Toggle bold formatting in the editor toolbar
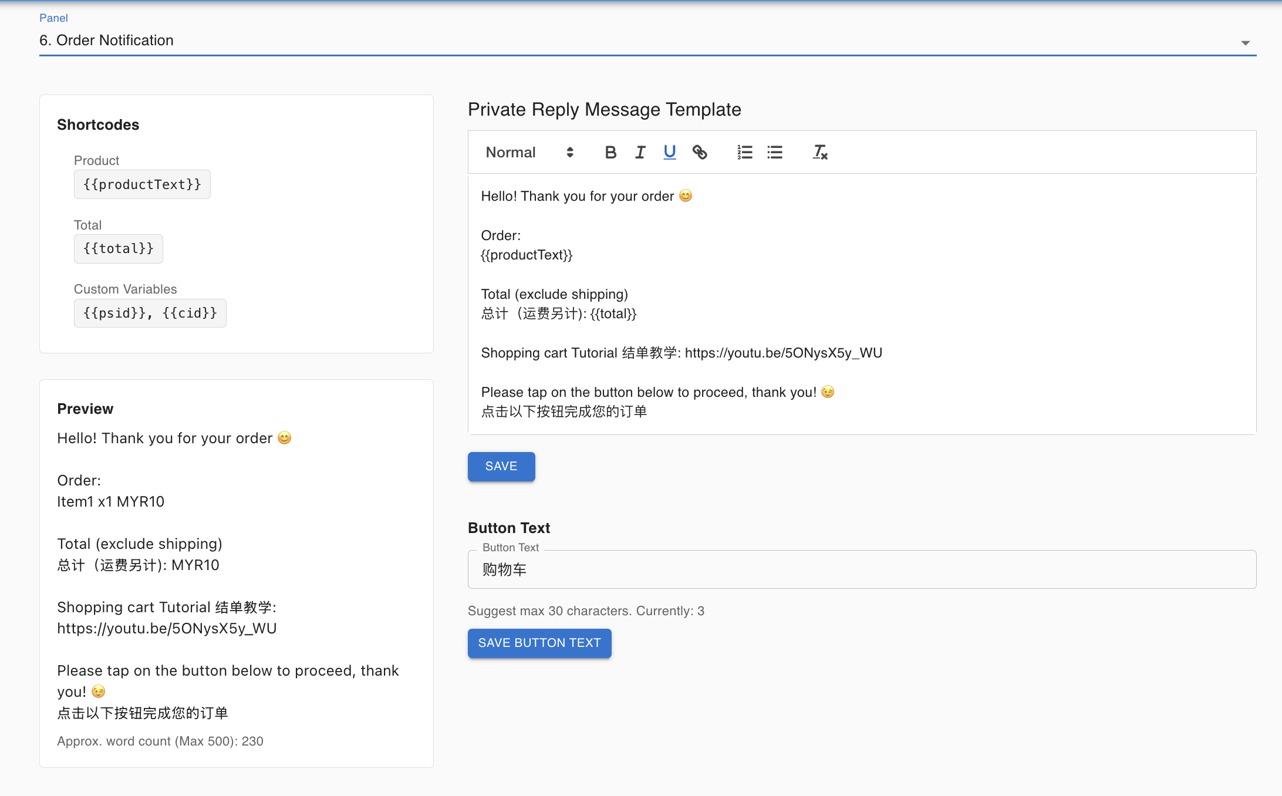Image resolution: width=1282 pixels, height=796 pixels. 610,153
